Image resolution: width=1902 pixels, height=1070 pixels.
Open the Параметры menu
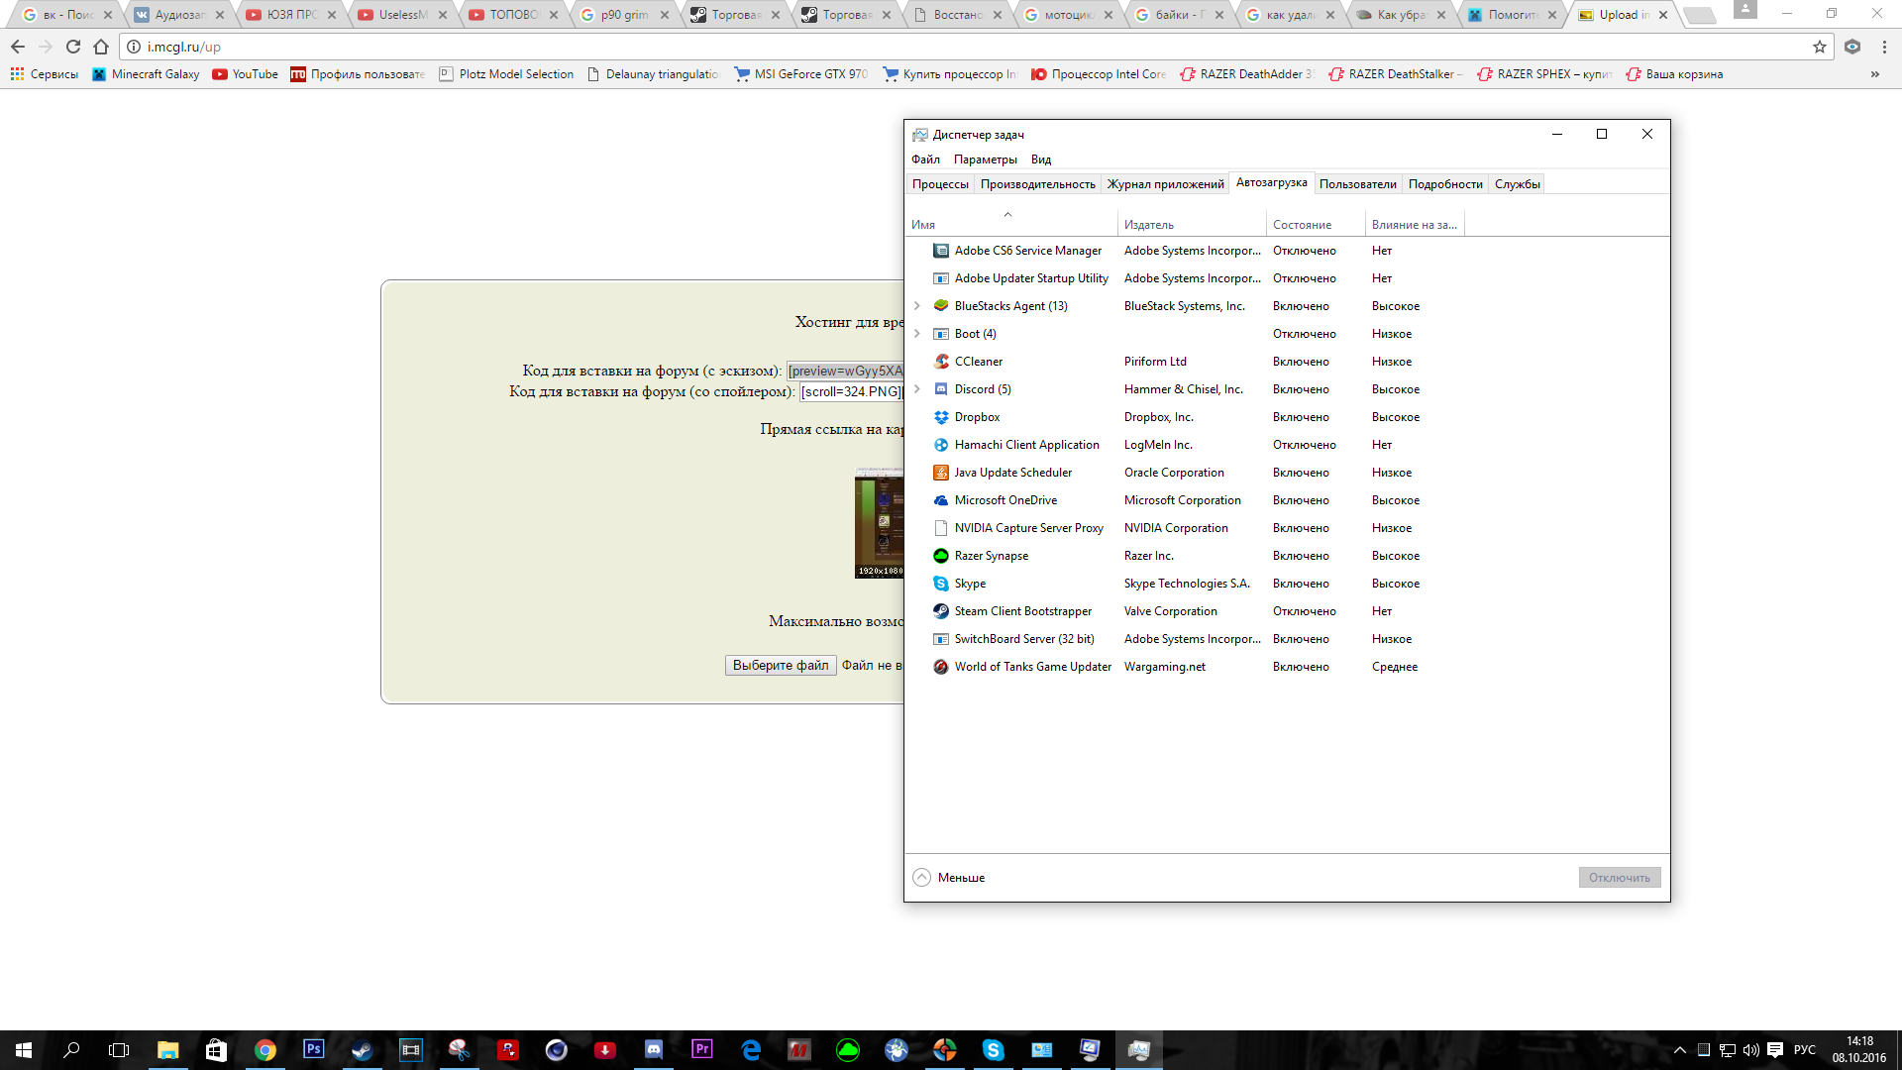point(985,160)
